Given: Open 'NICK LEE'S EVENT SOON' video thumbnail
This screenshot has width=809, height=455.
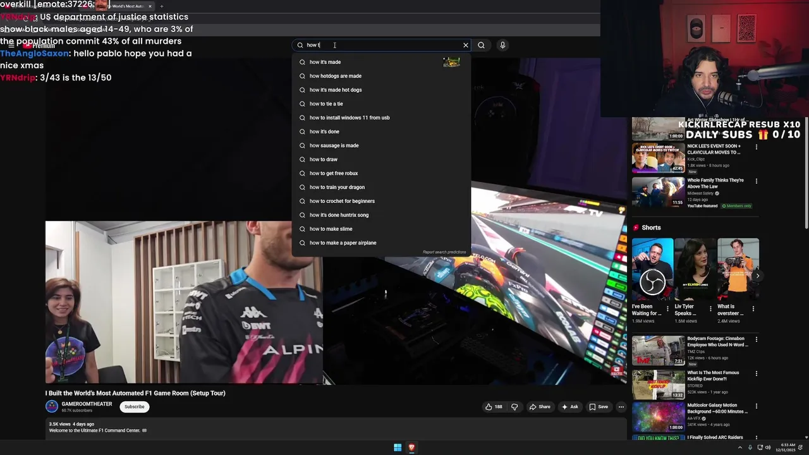Looking at the screenshot, I should click(658, 158).
